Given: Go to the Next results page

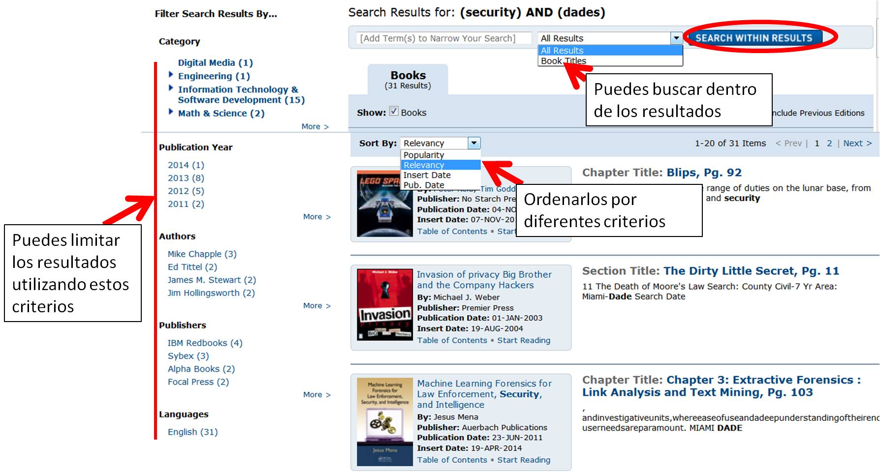Looking at the screenshot, I should [x=857, y=143].
